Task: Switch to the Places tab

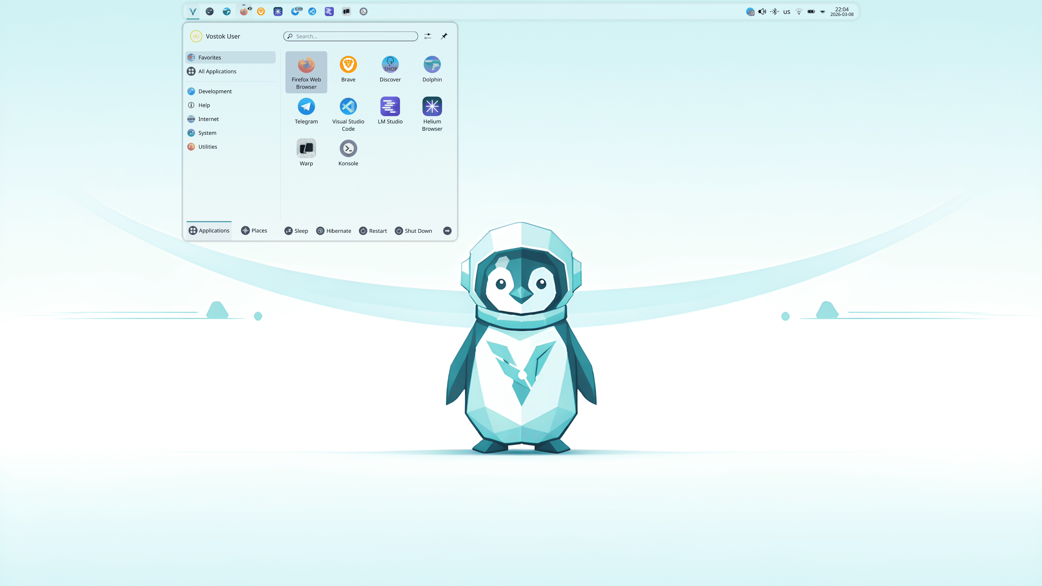Action: click(x=254, y=231)
